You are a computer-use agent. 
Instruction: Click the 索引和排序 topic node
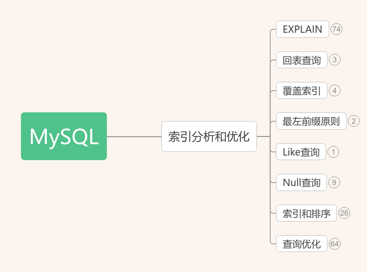pos(306,213)
